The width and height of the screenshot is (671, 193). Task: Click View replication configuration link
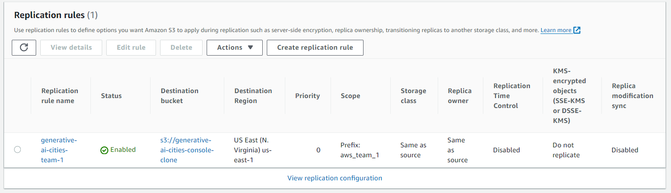[x=335, y=178]
